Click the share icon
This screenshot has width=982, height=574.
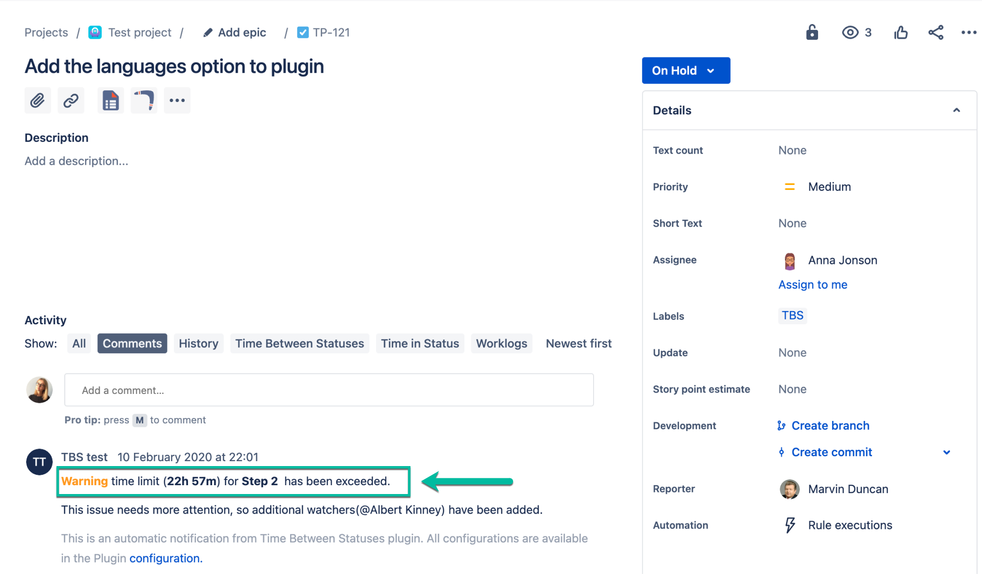pyautogui.click(x=936, y=32)
